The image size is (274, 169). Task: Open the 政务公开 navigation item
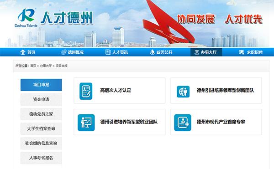click(x=161, y=52)
